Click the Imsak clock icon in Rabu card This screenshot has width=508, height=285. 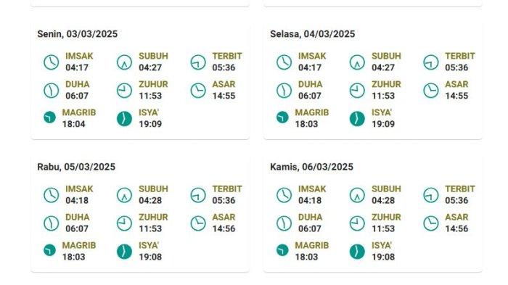[x=52, y=195]
